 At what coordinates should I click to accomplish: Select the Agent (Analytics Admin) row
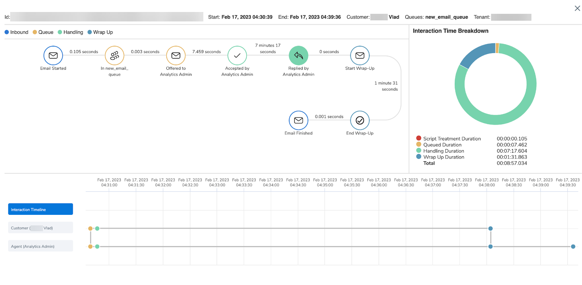coord(40,246)
